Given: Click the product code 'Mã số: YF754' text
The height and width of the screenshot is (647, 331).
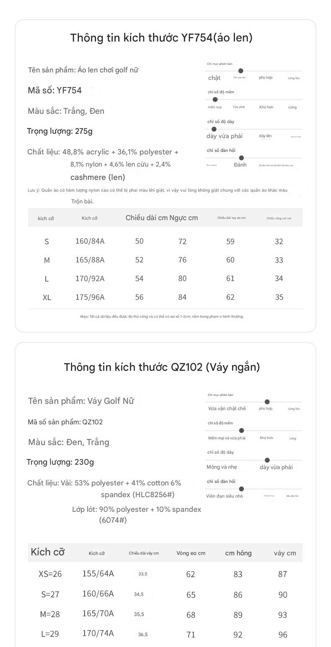Looking at the screenshot, I should coord(55,90).
